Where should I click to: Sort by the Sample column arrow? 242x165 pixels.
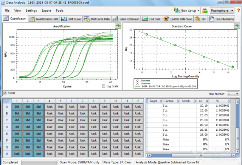click(x=195, y=101)
